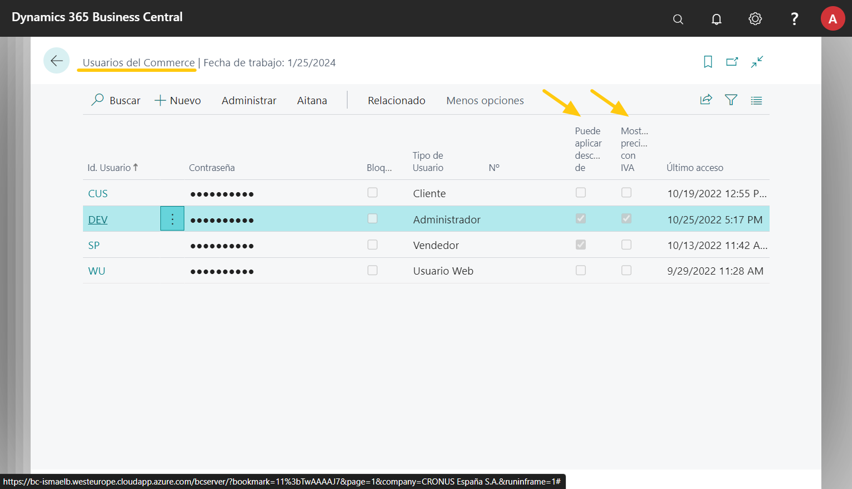Toggle Mostrar precios con IVA for WU
852x489 pixels.
point(626,270)
